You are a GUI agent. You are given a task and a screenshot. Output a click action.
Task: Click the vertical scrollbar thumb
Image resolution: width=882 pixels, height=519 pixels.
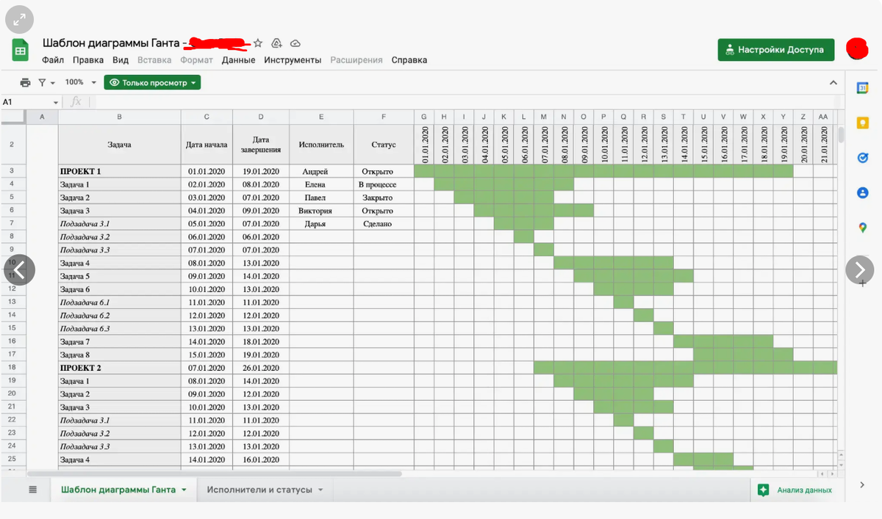842,136
